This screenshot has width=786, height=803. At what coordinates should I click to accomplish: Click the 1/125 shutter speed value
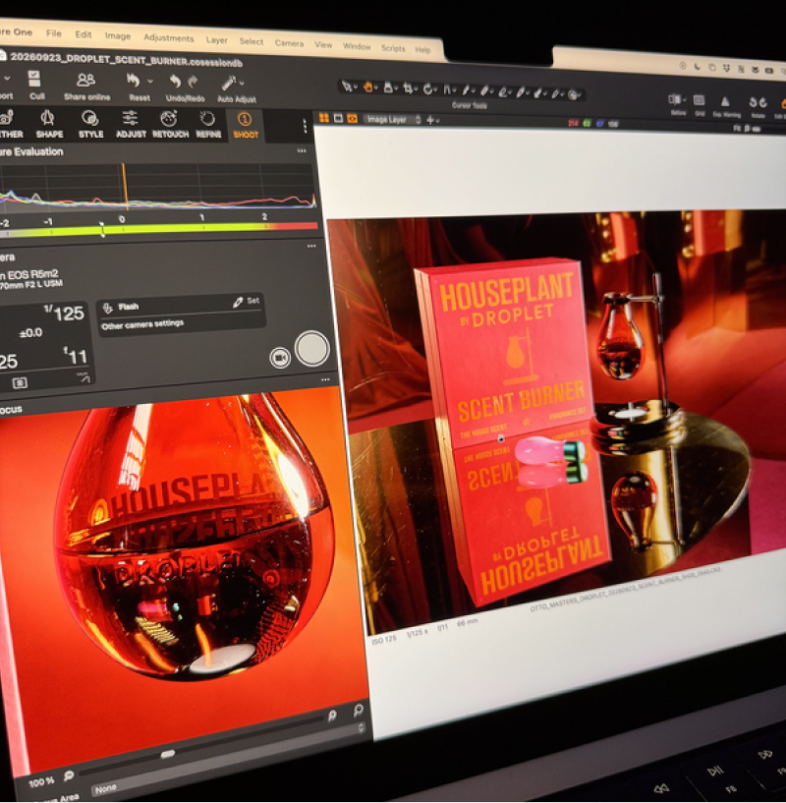(x=64, y=313)
